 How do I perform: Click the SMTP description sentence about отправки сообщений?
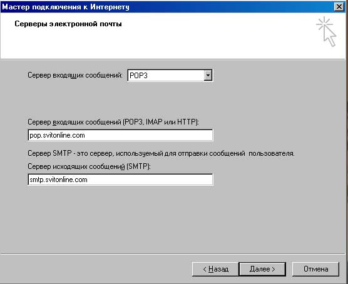pyautogui.click(x=161, y=153)
